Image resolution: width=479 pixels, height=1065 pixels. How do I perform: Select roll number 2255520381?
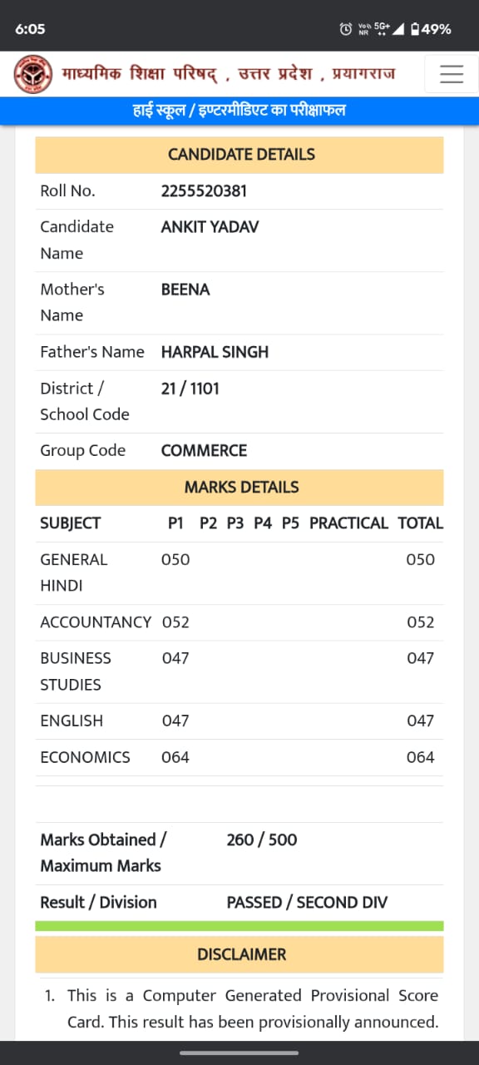pyautogui.click(x=204, y=191)
